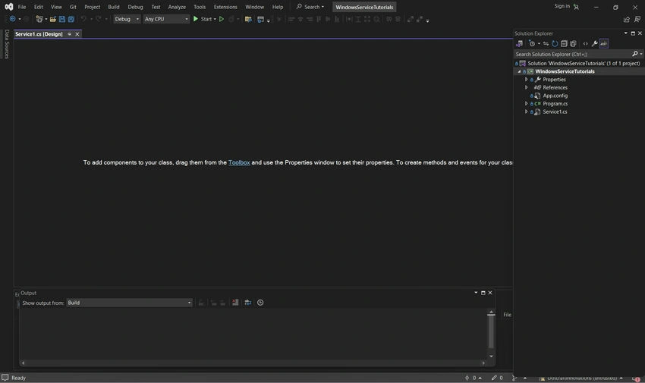Click the View Code brackets icon
The height and width of the screenshot is (383, 645).
point(585,43)
